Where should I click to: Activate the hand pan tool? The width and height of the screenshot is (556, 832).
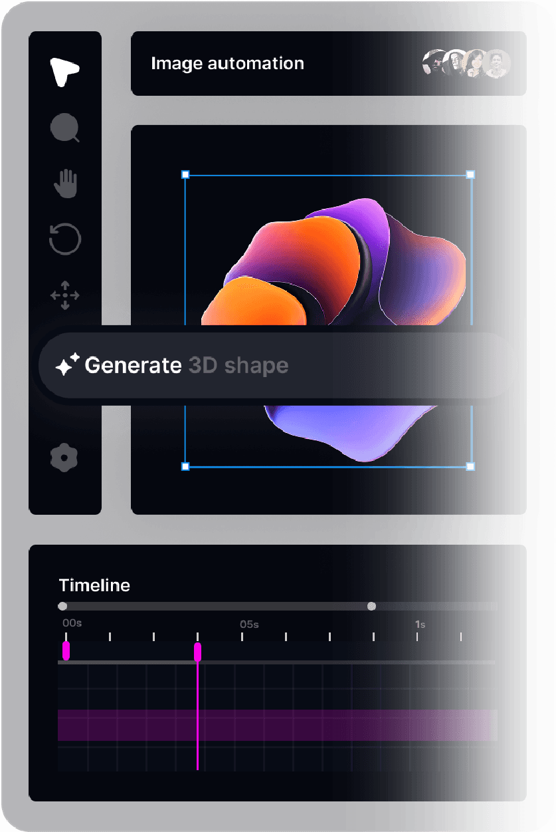[65, 184]
